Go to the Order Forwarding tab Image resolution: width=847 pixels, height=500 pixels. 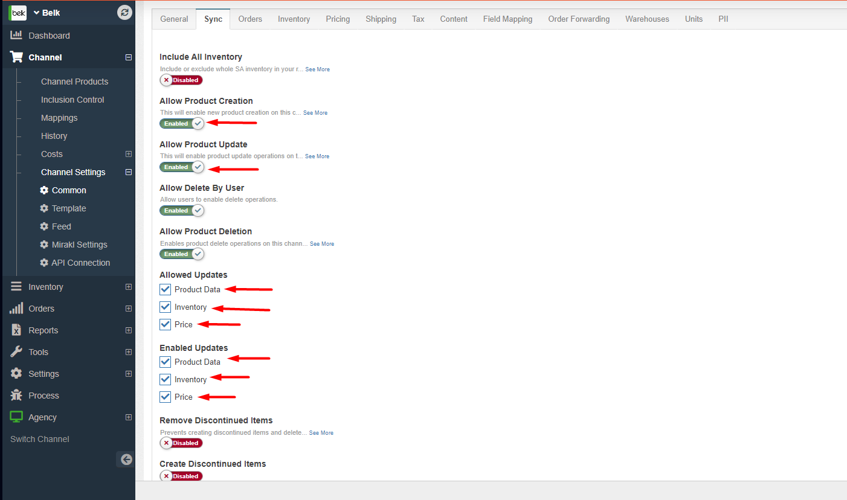579,19
